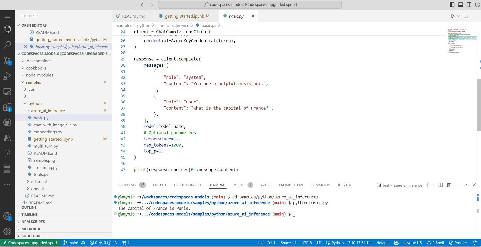
Task: Toggle the secondary side bar visibility
Action: [x=469, y=5]
